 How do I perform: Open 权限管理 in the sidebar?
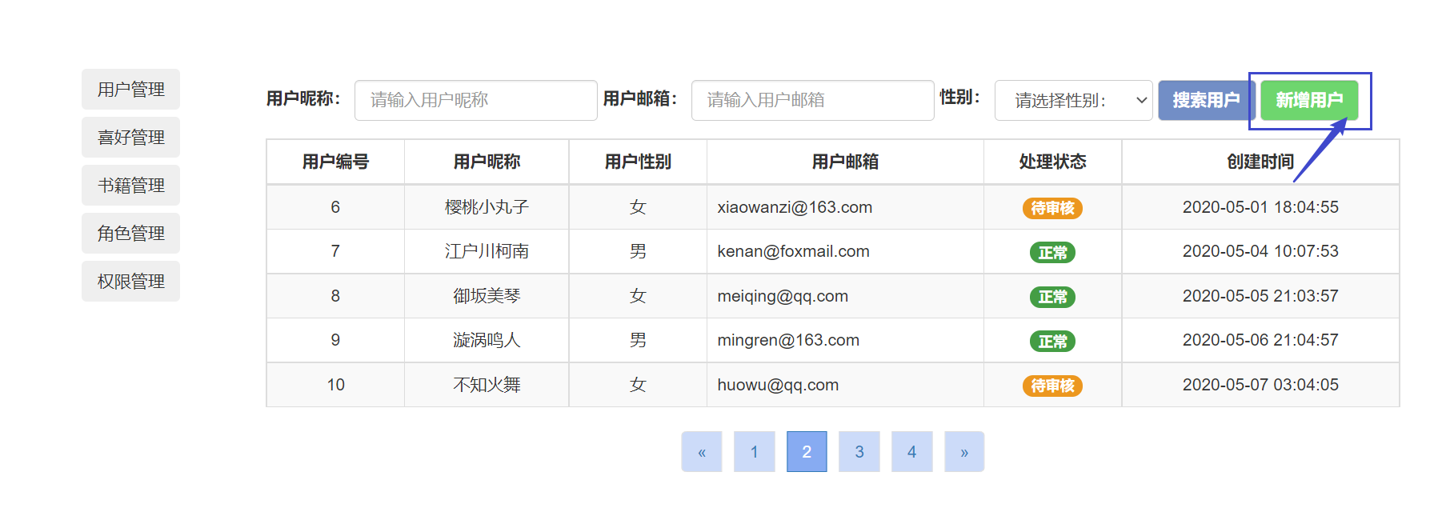click(130, 282)
